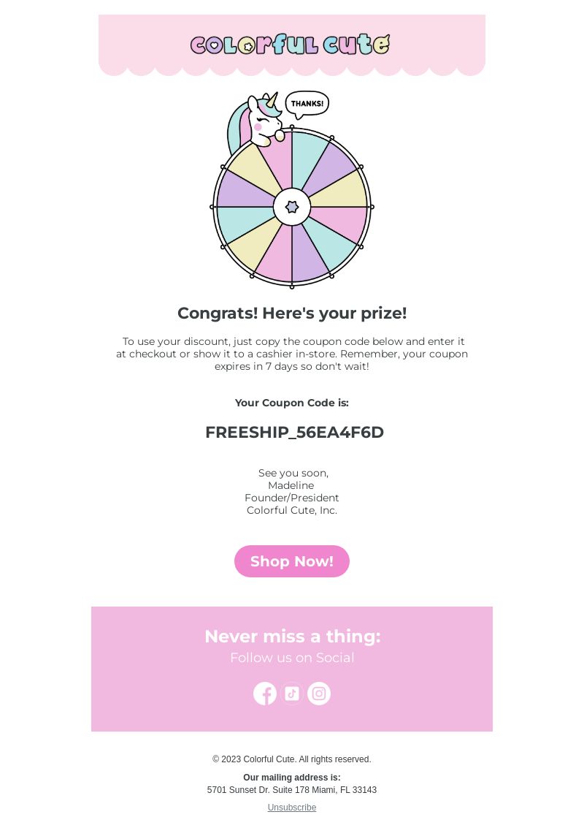Click the Madeline Founder/President signature
This screenshot has width=584, height=839.
coord(292,492)
